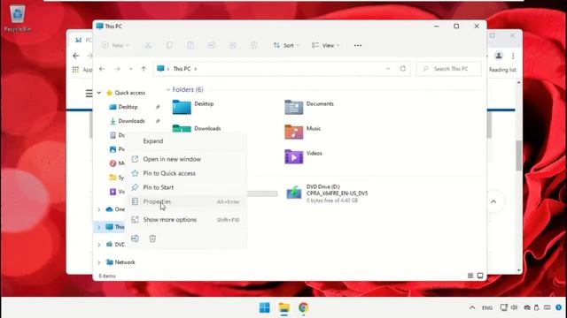Go up one folder level
567x318 pixels.
pyautogui.click(x=144, y=69)
